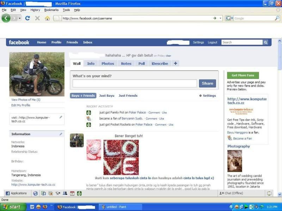Go back with the green Back arrow
Viewport: 282px width, 211px height.
[x=6, y=18]
